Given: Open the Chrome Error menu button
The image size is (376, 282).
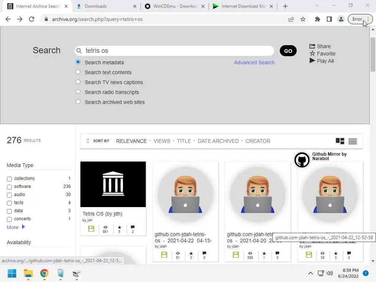Looking at the screenshot, I should pyautogui.click(x=360, y=19).
